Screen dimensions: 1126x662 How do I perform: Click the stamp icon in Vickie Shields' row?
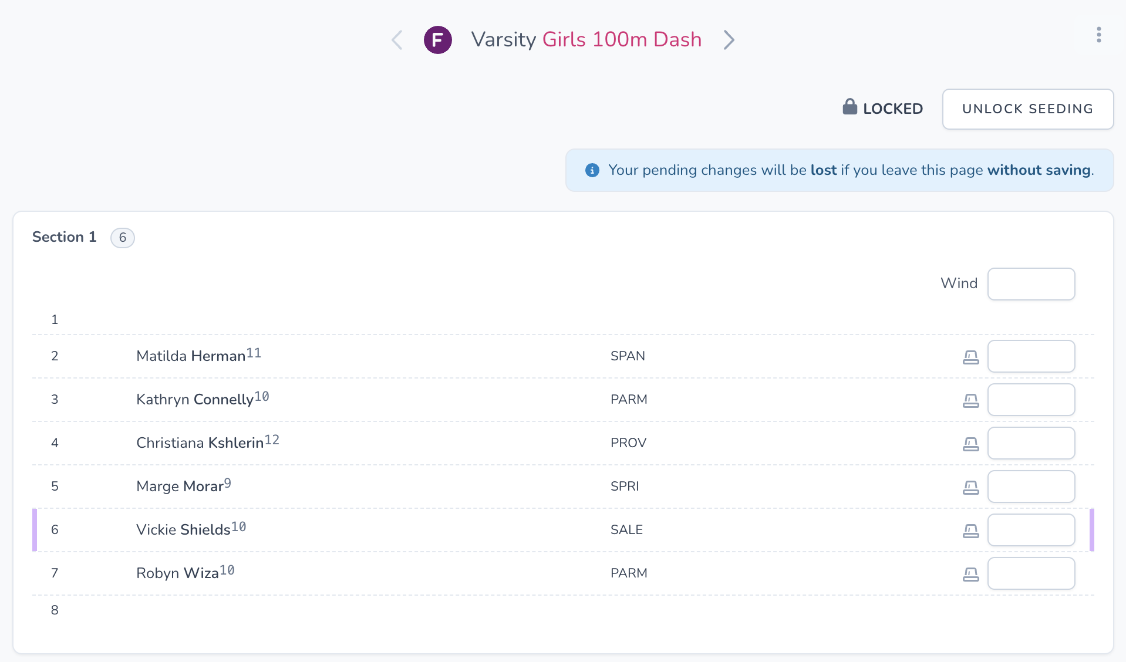tap(970, 531)
